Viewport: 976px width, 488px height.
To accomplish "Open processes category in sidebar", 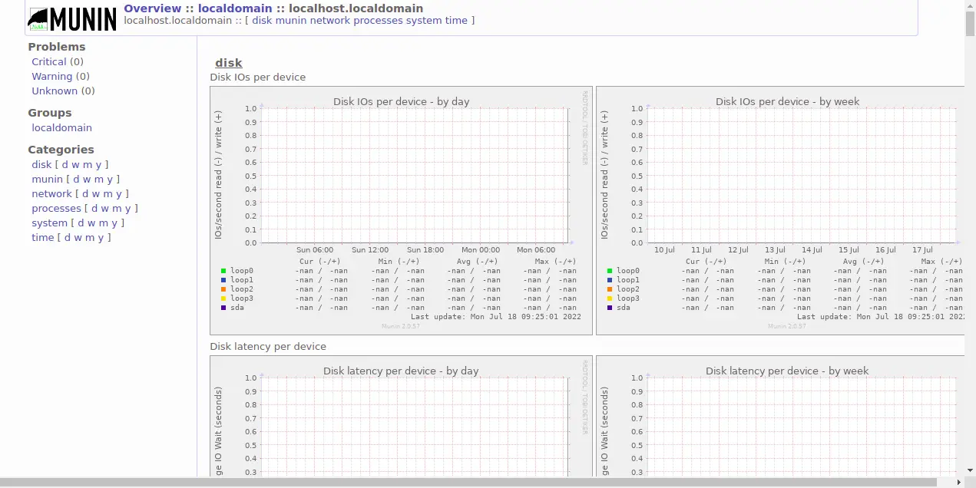I will [56, 208].
